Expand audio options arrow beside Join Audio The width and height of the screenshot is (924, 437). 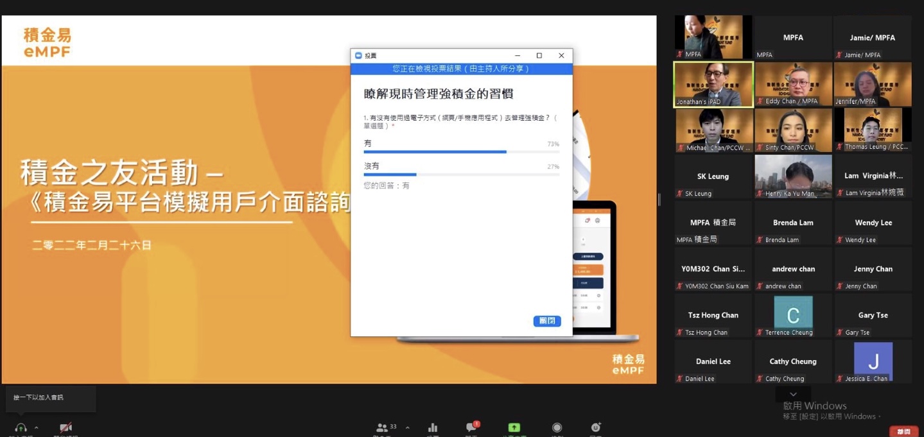coord(37,427)
